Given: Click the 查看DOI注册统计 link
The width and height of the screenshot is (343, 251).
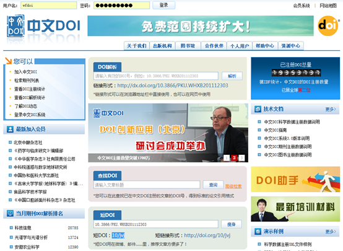Looking at the screenshot, I should [x=30, y=89].
